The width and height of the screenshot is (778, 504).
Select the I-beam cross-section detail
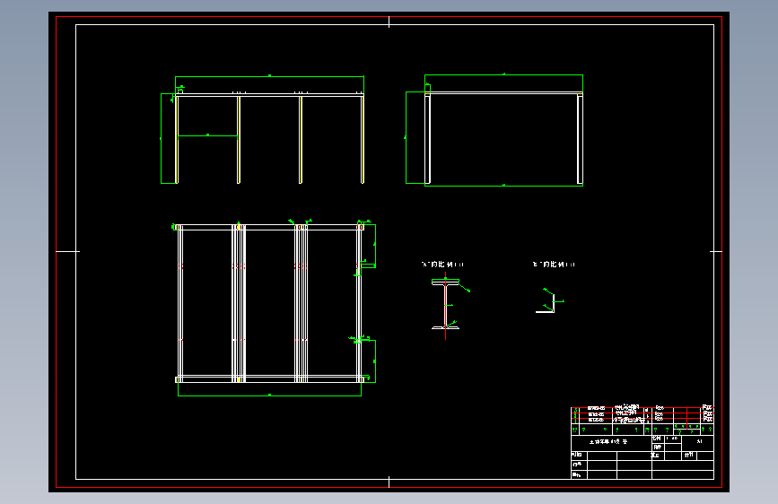pyautogui.click(x=446, y=305)
